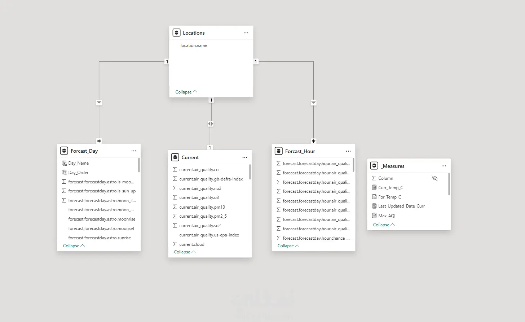
Task: Collapse the _Measures table card
Action: click(x=384, y=225)
